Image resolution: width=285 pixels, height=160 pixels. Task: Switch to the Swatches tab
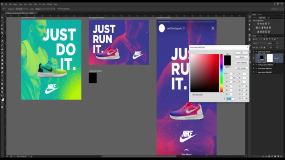(x=260, y=15)
